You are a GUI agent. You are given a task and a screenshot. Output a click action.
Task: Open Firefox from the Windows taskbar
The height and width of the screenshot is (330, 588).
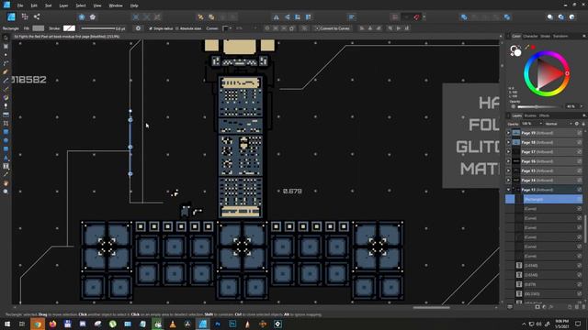coord(52,324)
